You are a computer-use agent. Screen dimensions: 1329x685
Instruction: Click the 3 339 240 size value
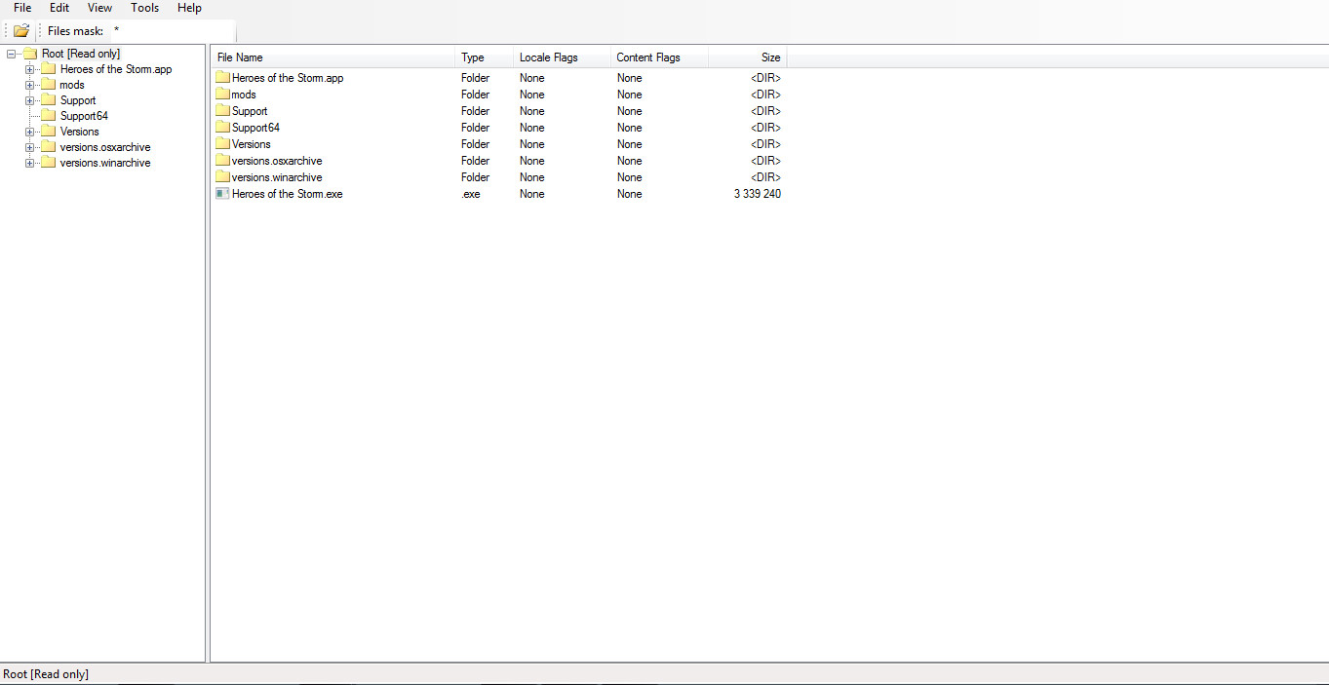tap(758, 194)
